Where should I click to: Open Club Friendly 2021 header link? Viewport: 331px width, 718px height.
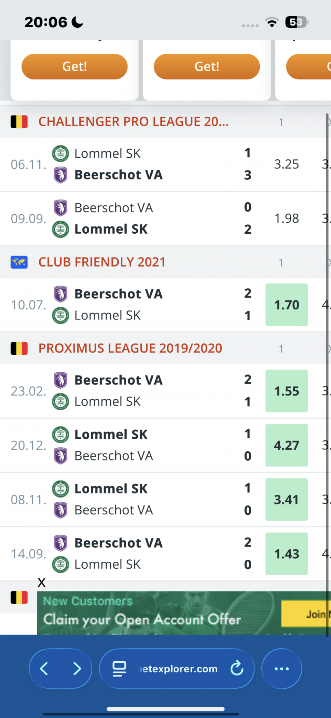[x=102, y=262]
